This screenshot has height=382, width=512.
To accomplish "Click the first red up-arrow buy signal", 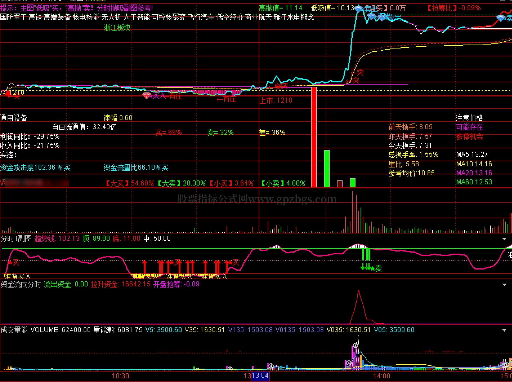I will [x=144, y=266].
